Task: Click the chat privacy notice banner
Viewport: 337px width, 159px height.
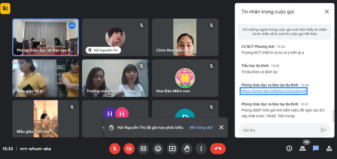Action: coord(284,32)
